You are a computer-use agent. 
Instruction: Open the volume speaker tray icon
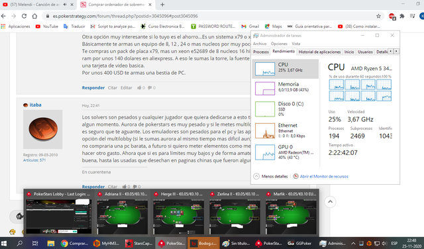coord(384,243)
